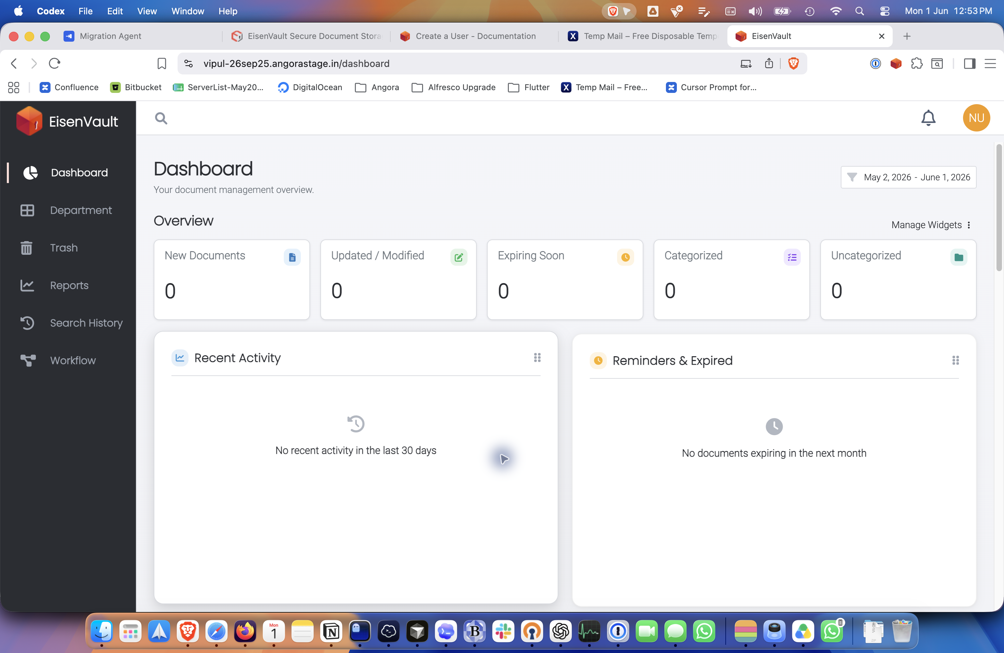Toggle browser sidebar panel icon
The width and height of the screenshot is (1004, 653).
pos(970,64)
